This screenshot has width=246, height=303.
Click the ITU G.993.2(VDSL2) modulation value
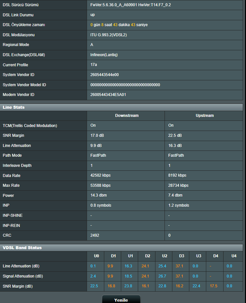[x=109, y=35]
